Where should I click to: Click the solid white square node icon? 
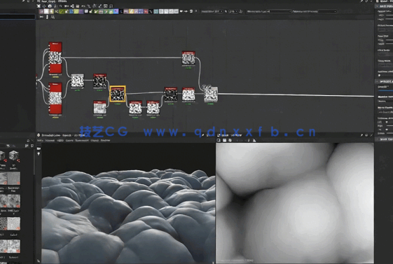[x=46, y=11]
